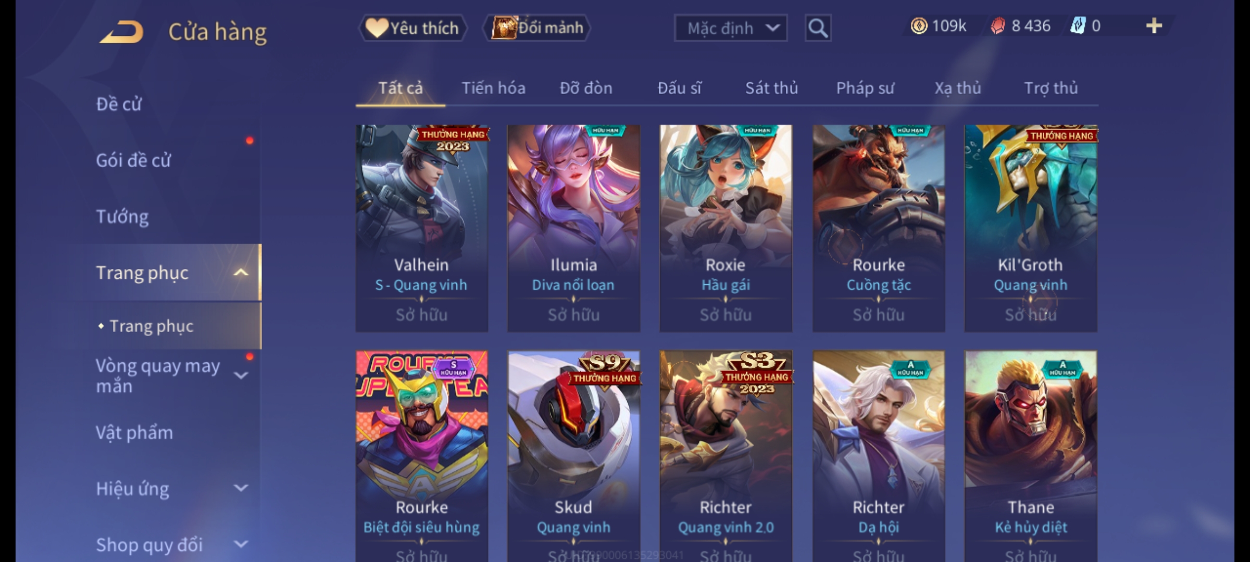
Task: Switch to the Sát thủ tab
Action: click(x=771, y=88)
